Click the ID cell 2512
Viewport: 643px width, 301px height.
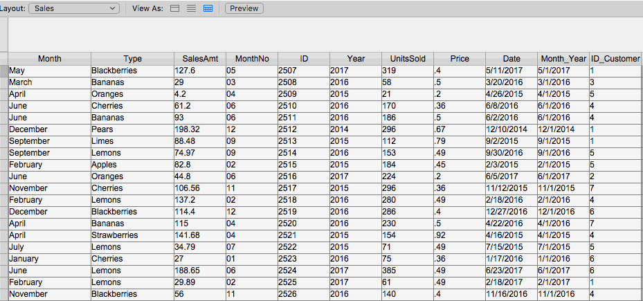[304, 129]
